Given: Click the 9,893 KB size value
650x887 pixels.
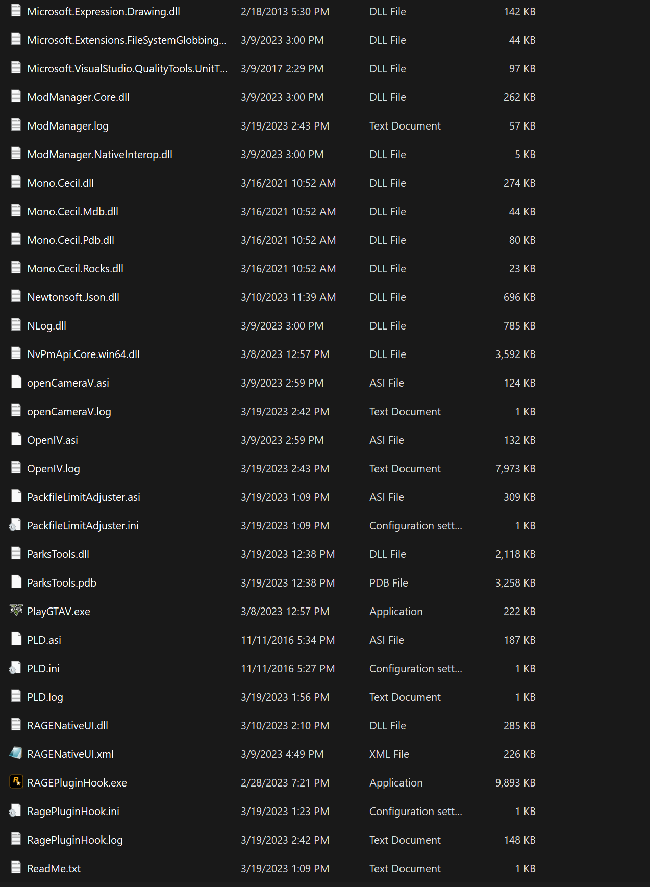Looking at the screenshot, I should [x=515, y=783].
